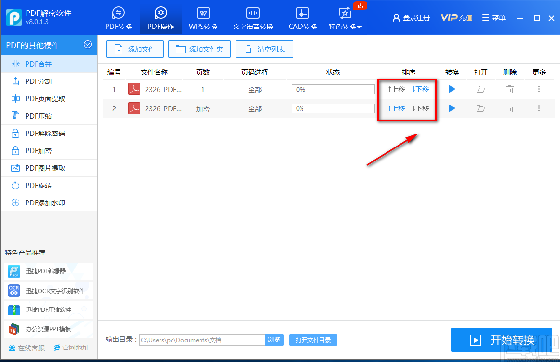
Task: Switch to the CAD转换 tab
Action: point(302,18)
